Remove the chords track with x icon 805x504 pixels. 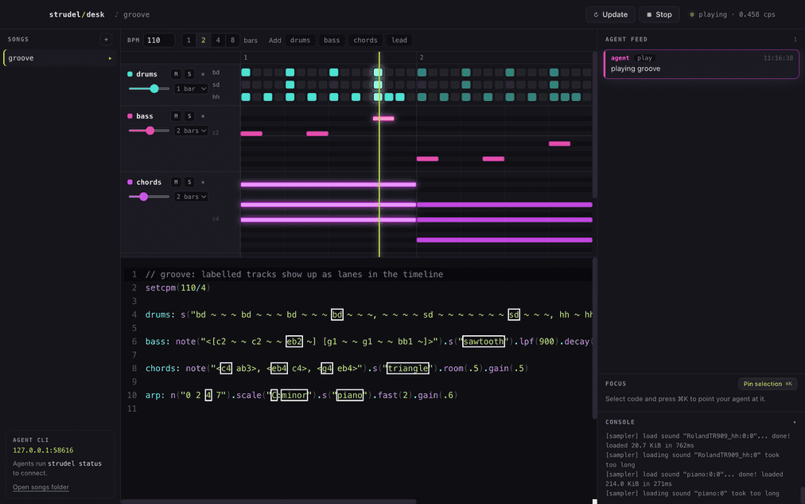pos(203,182)
